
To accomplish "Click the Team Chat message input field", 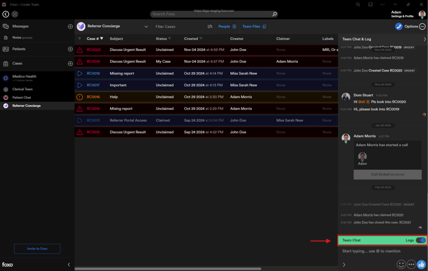I will pyautogui.click(x=382, y=251).
